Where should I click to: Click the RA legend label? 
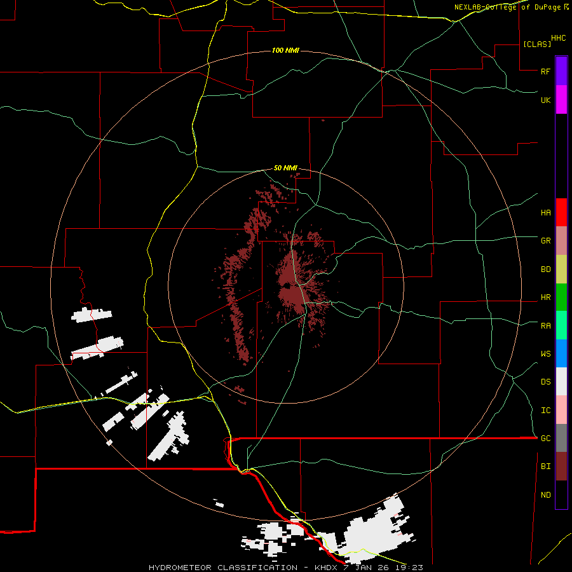point(545,326)
